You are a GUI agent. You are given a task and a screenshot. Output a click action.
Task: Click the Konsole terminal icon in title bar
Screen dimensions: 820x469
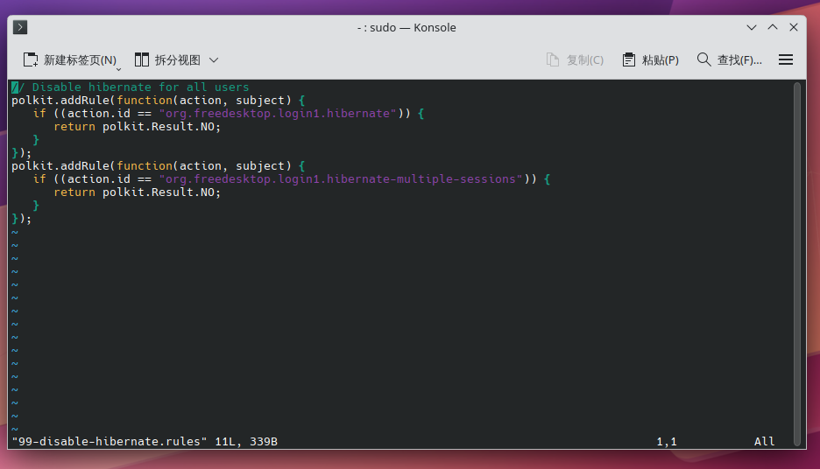(x=20, y=27)
